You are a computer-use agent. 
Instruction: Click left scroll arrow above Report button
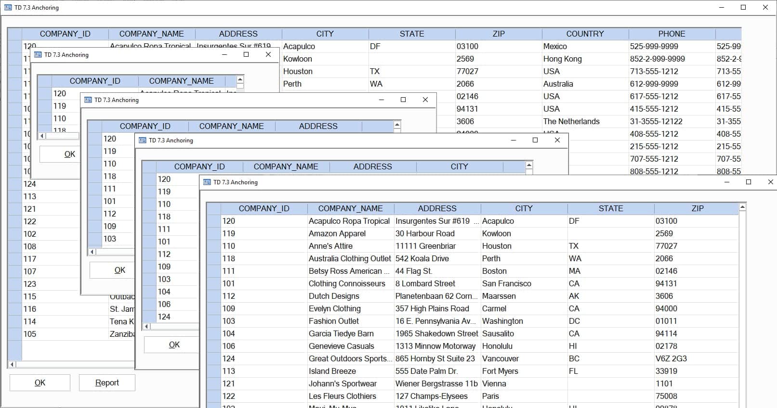pos(13,364)
